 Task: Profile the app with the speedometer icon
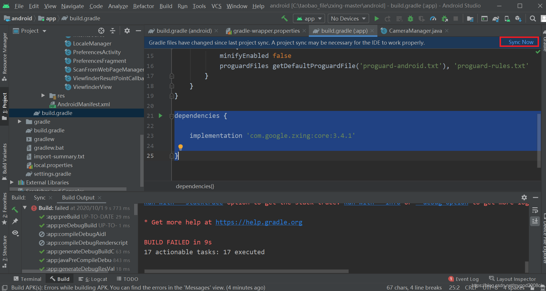click(433, 18)
